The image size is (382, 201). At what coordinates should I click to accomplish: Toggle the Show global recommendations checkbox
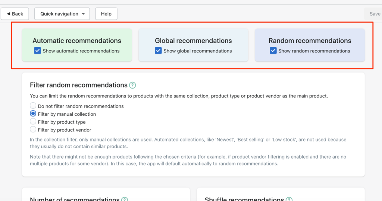[158, 51]
